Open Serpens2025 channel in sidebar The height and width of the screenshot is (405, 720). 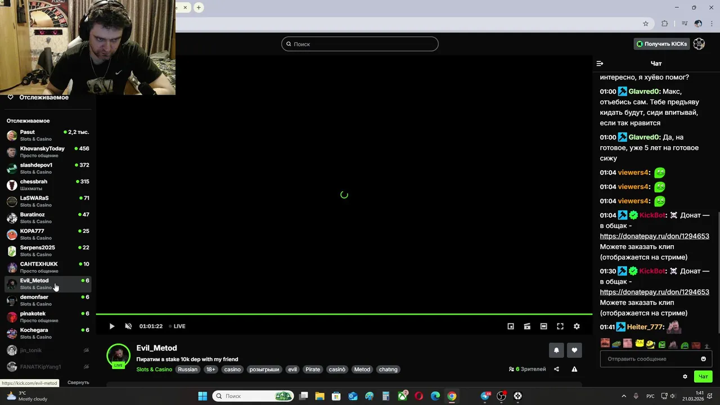coord(48,251)
